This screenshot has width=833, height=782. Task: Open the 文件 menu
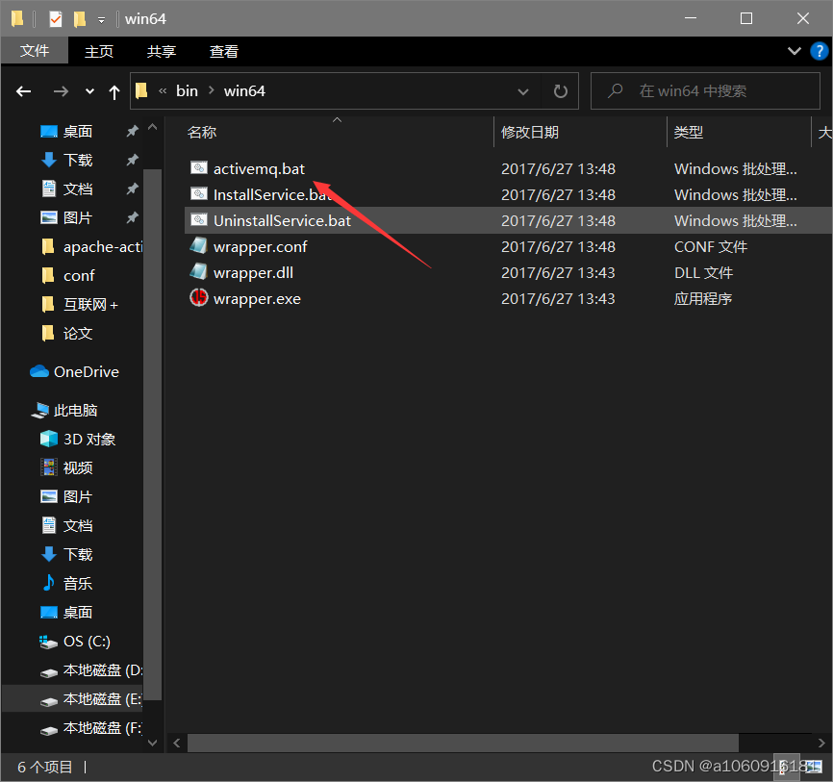(35, 51)
